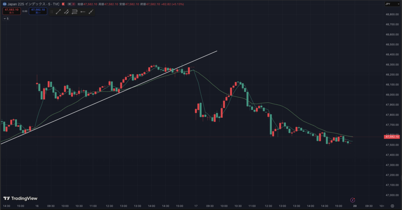402x210 pixels.
Task: Click the red flag icon beside TVC
Action: [63, 4]
